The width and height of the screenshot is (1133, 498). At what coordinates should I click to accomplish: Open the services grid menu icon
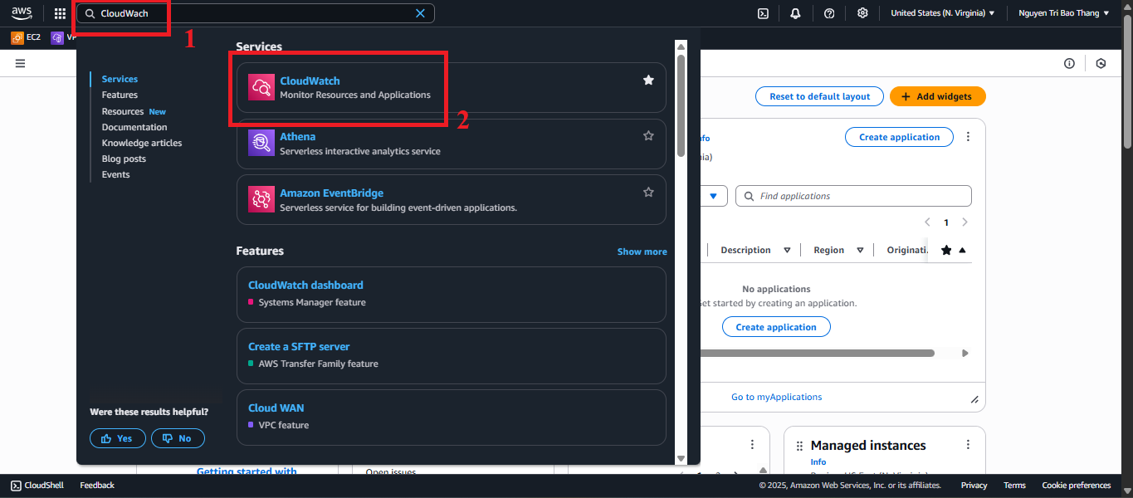pos(60,13)
